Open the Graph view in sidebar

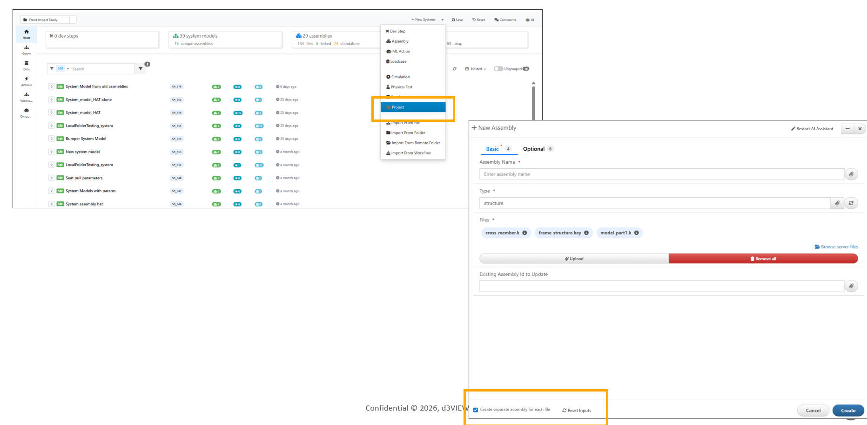pyautogui.click(x=27, y=50)
